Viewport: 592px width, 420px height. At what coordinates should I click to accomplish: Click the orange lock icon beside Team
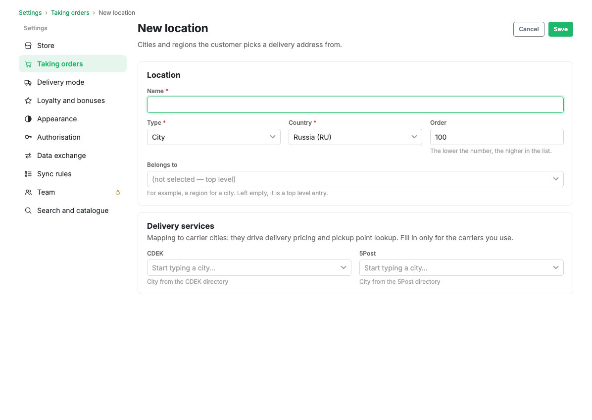click(x=118, y=193)
